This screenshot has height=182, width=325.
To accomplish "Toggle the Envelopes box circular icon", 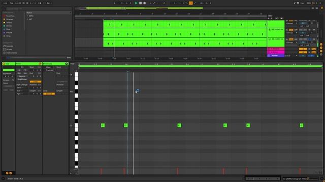I will [67, 64].
